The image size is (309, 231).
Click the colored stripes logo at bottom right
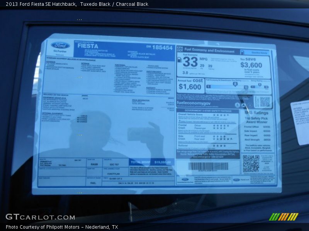pyautogui.click(x=284, y=217)
